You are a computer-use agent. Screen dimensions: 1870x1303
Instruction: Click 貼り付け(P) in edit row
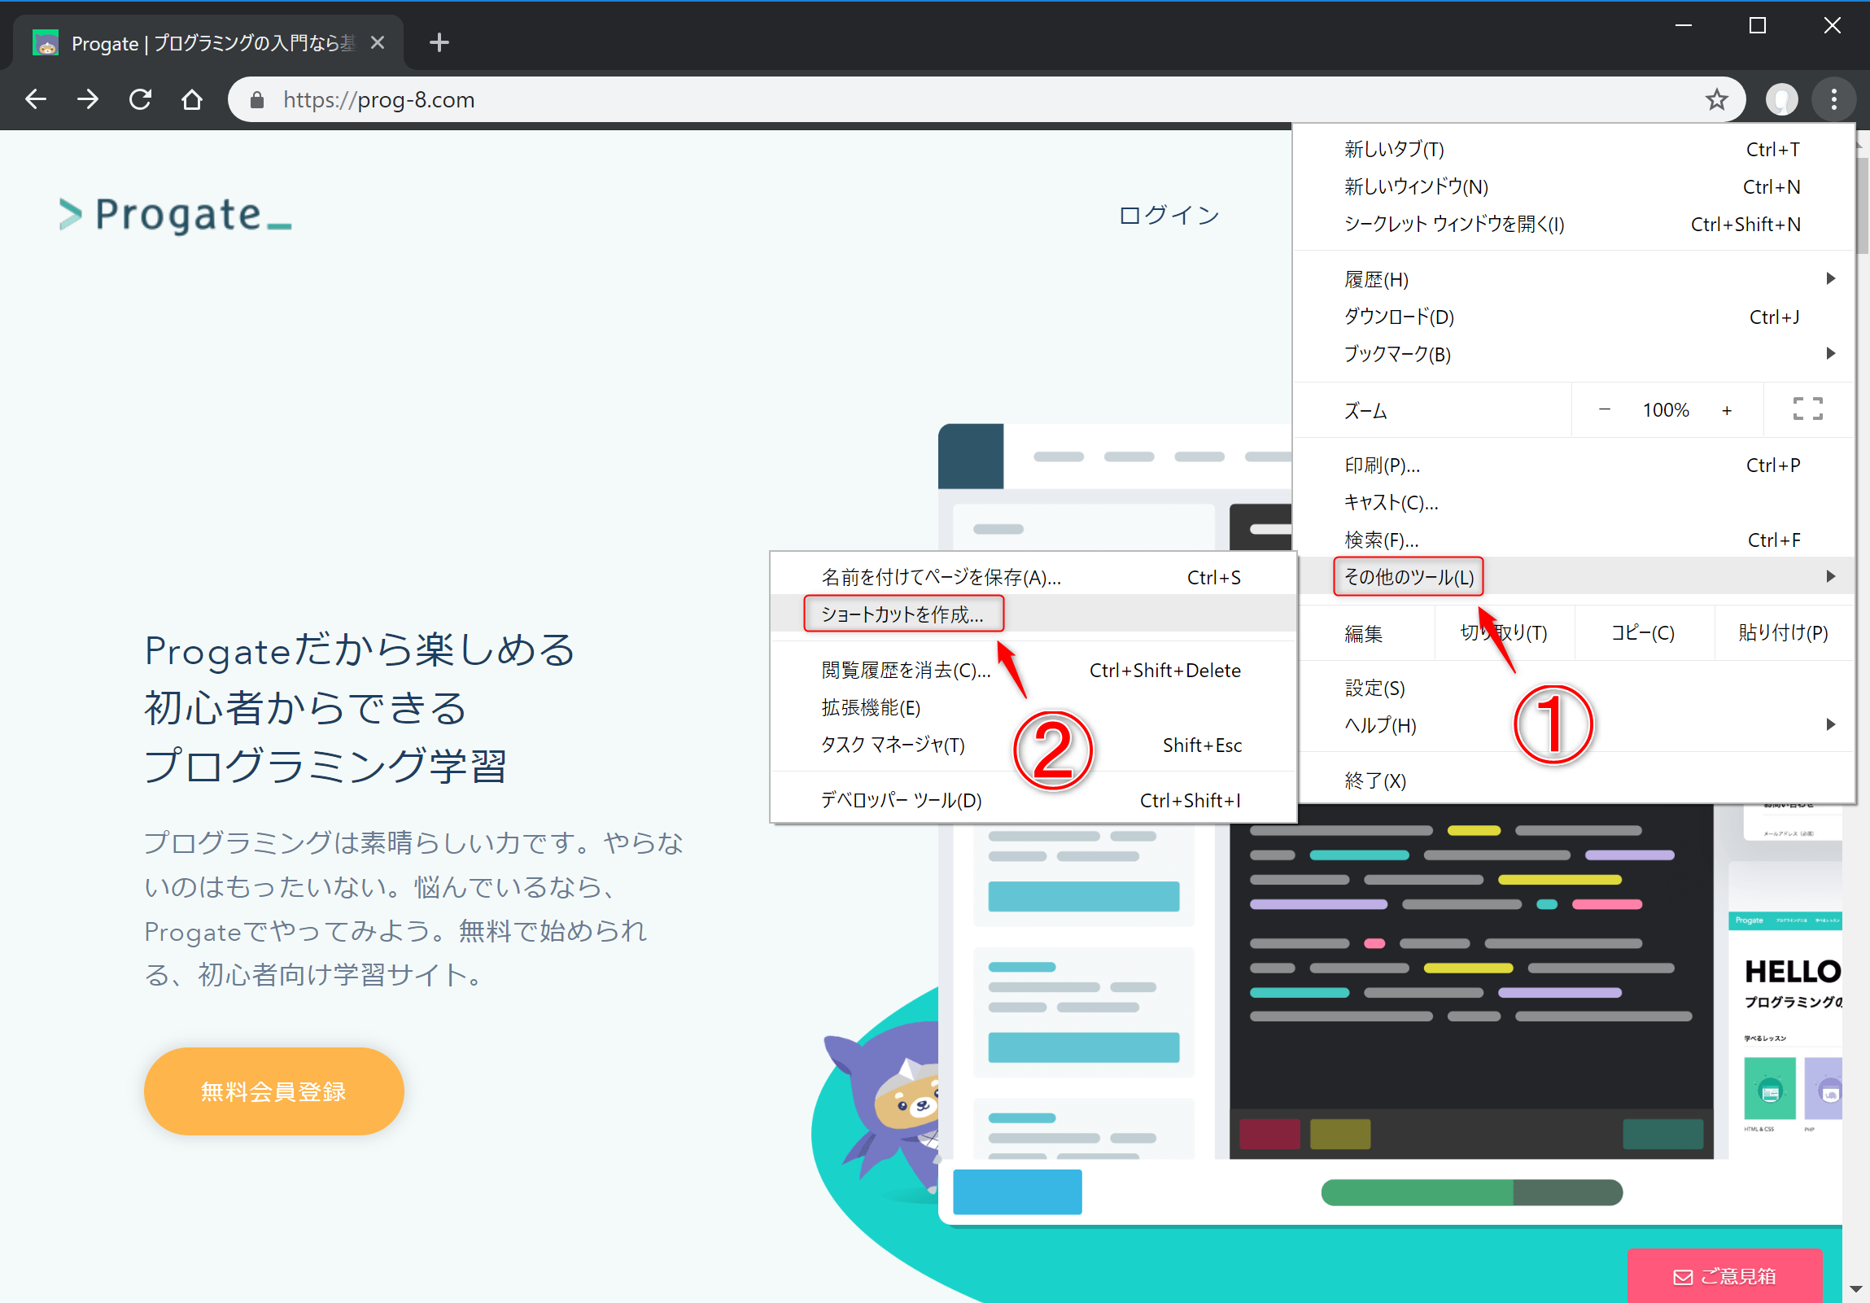coord(1783,632)
